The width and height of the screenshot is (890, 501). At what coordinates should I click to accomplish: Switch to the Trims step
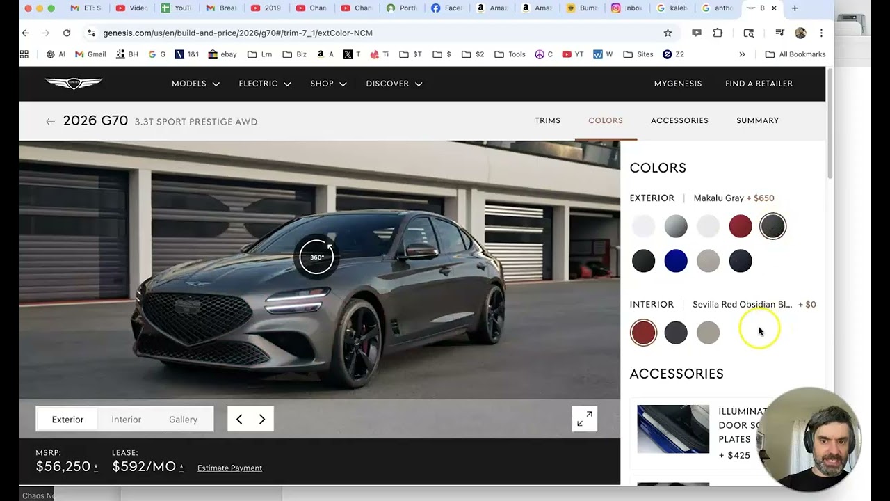click(548, 120)
